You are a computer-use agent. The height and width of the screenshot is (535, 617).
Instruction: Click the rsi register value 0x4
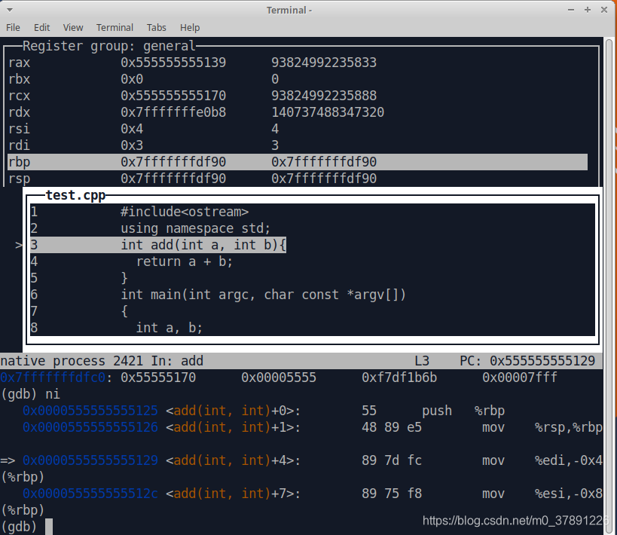(x=132, y=129)
